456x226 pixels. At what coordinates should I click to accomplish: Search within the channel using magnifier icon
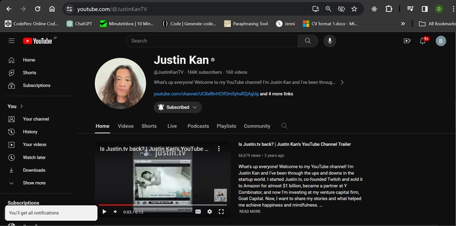[x=284, y=126]
